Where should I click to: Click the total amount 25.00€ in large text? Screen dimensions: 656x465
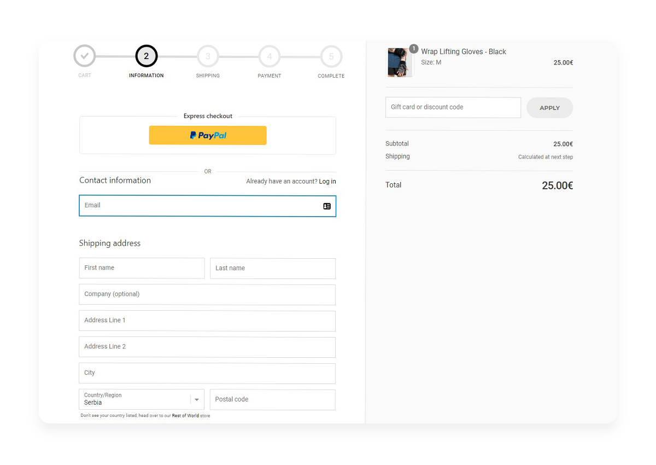click(558, 185)
